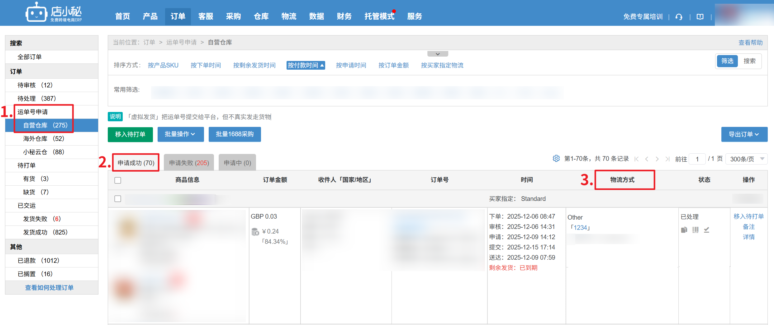Click the 店小秘 robot logo

(36, 13)
